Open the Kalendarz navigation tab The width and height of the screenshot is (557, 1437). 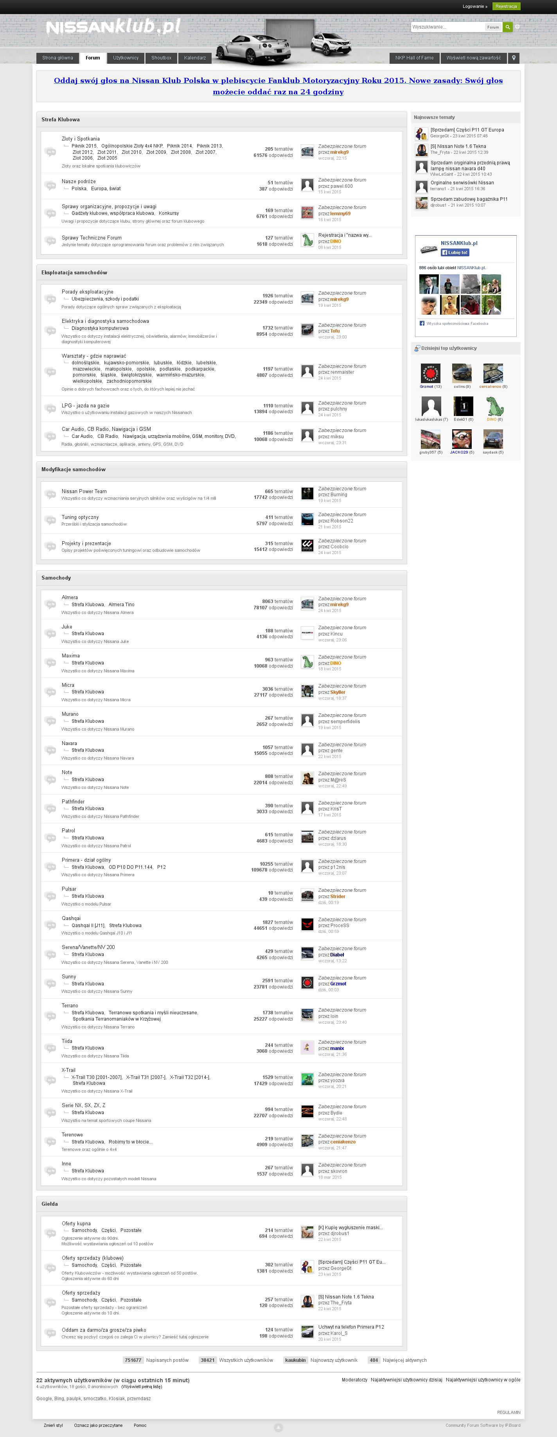pos(194,58)
